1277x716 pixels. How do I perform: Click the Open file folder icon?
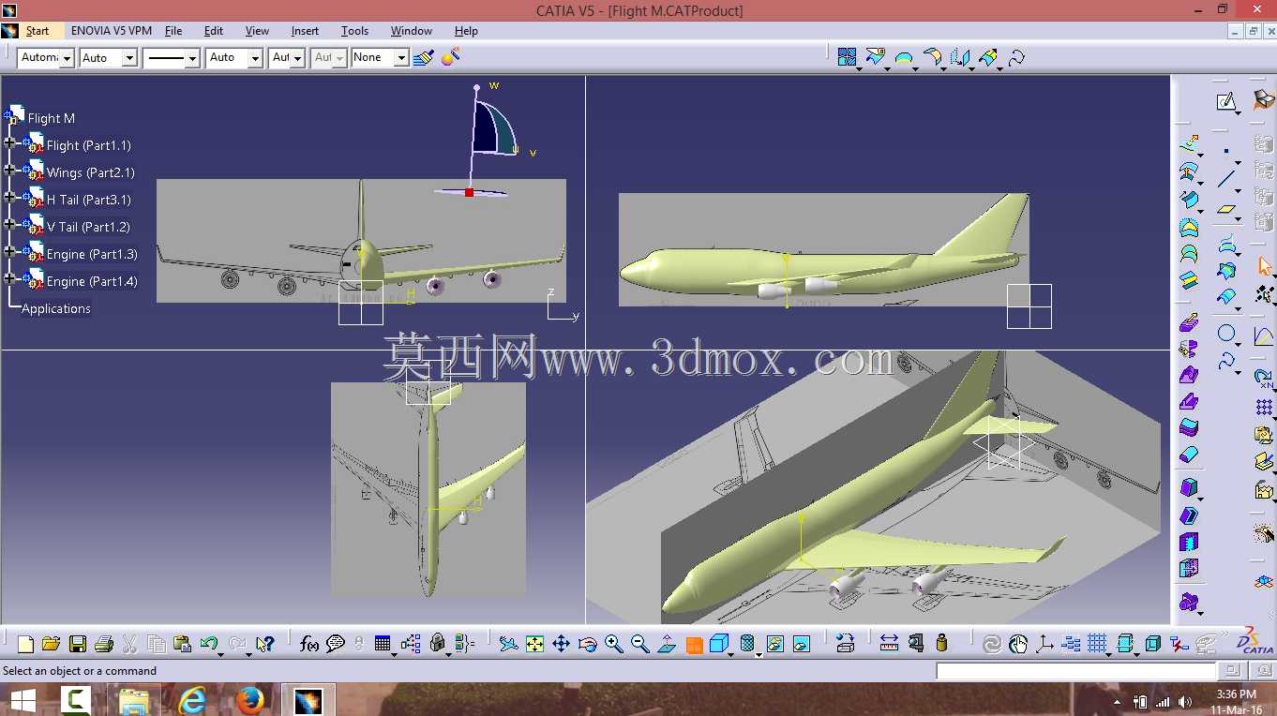(52, 644)
